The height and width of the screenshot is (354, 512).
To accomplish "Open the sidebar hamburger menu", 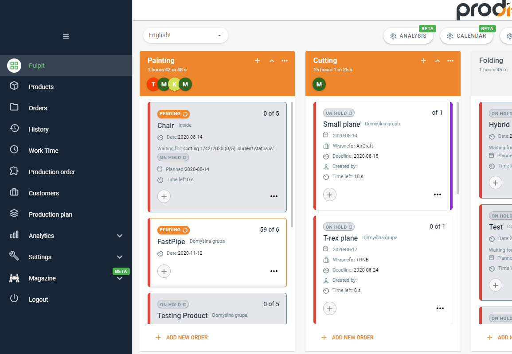I will [x=66, y=36].
